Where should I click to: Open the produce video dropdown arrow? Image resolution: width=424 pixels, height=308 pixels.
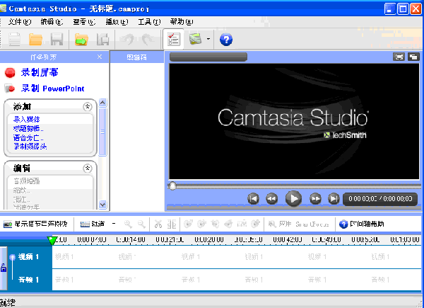pos(208,39)
